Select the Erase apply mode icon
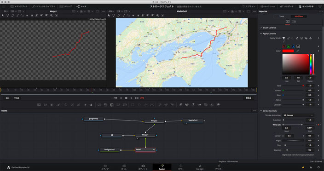Image resolution: width=324 pixels, height=171 pixels. [297, 38]
